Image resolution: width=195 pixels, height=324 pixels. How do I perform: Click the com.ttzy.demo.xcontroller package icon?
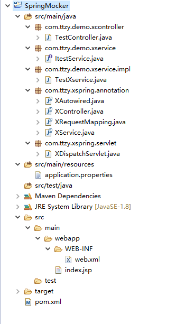[x=38, y=27]
